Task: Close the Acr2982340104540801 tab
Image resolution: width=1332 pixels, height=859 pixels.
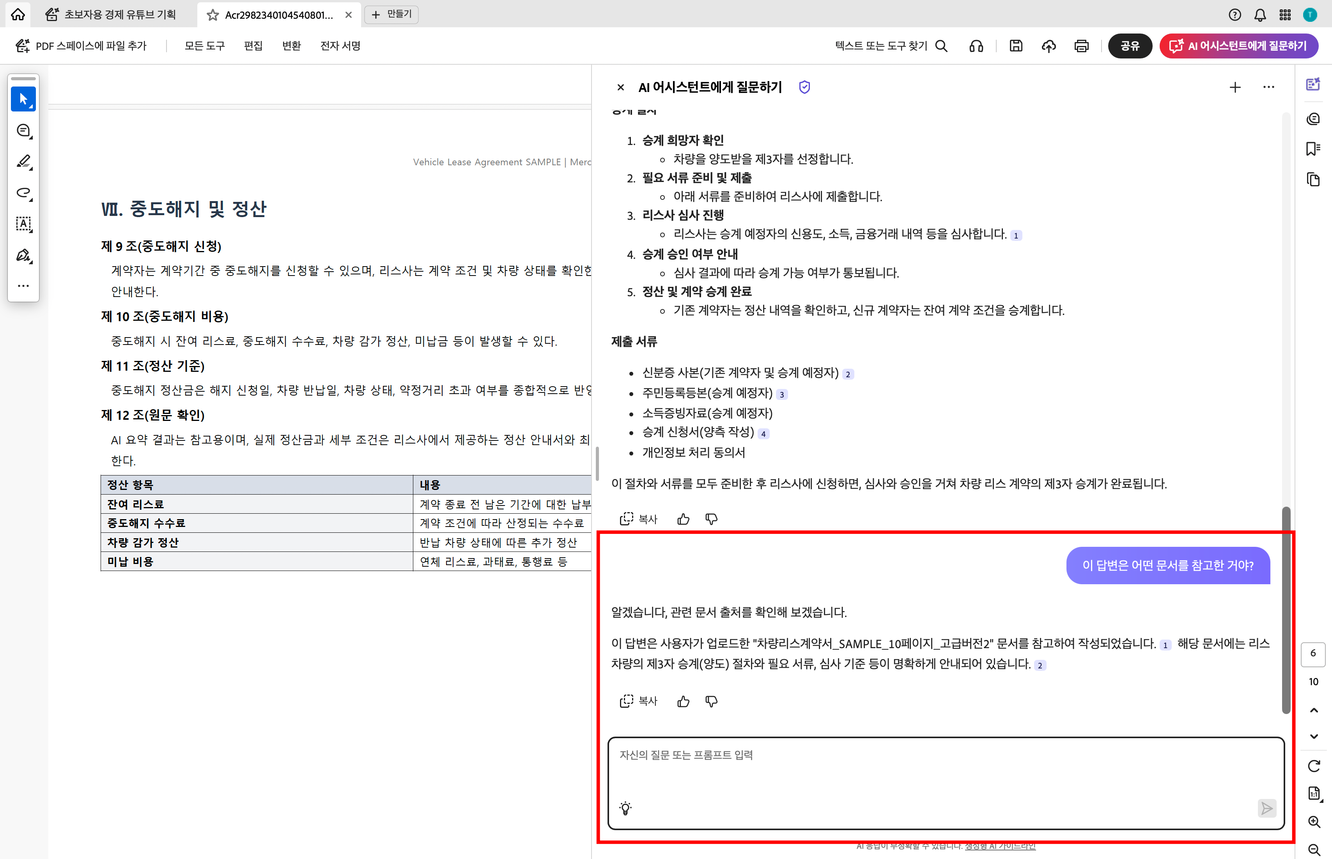Action: click(x=349, y=15)
